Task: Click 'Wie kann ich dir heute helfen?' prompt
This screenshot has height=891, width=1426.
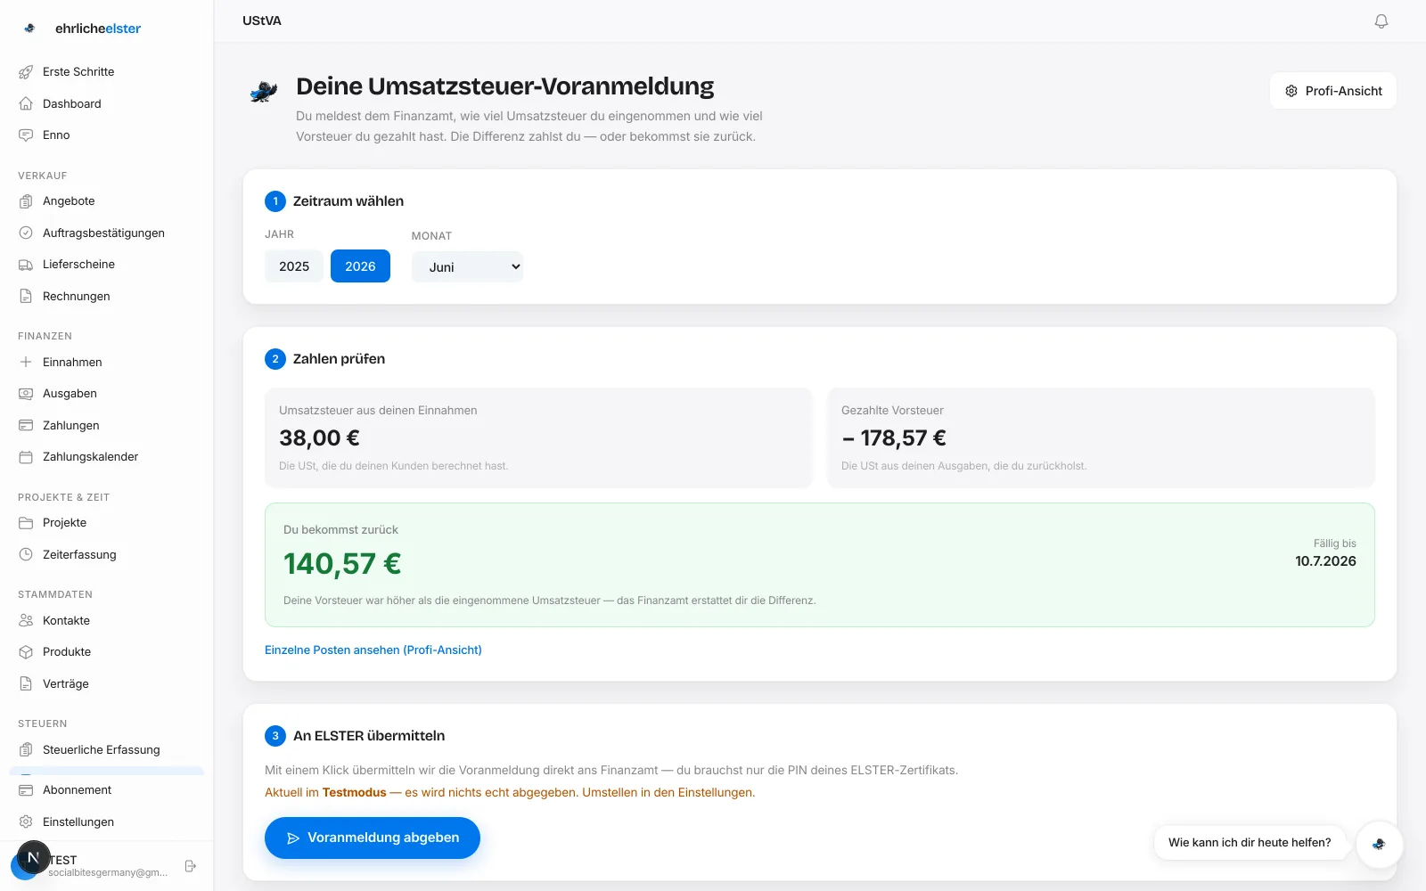Action: click(x=1250, y=843)
